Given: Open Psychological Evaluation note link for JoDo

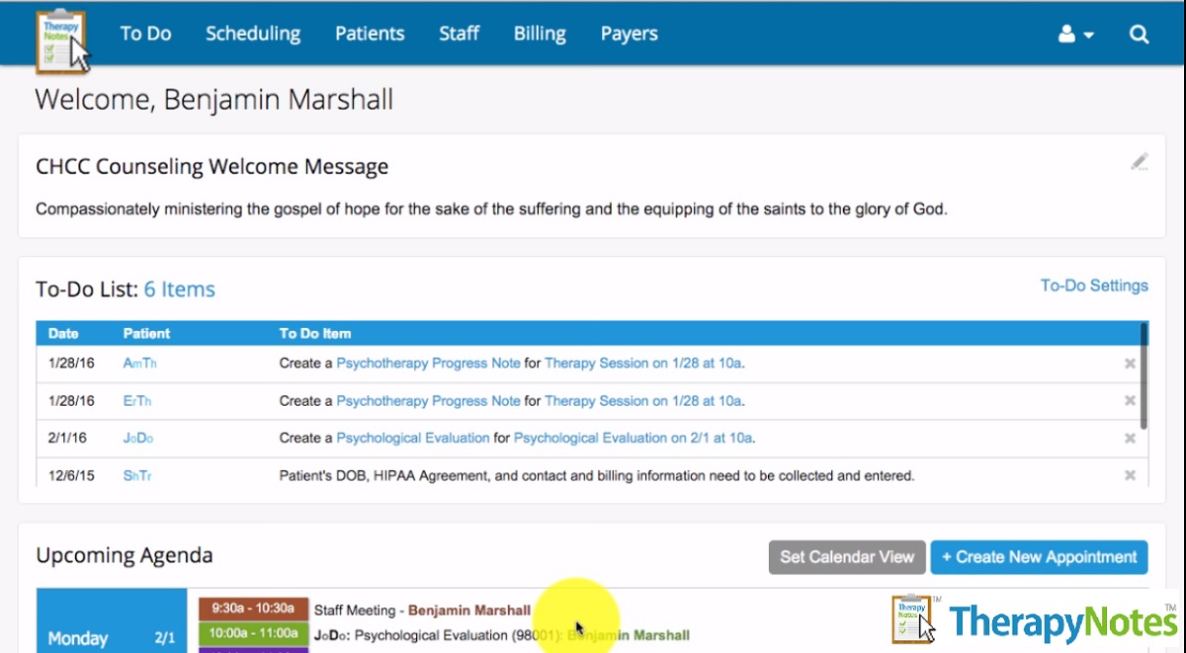Looking at the screenshot, I should pyautogui.click(x=412, y=439).
